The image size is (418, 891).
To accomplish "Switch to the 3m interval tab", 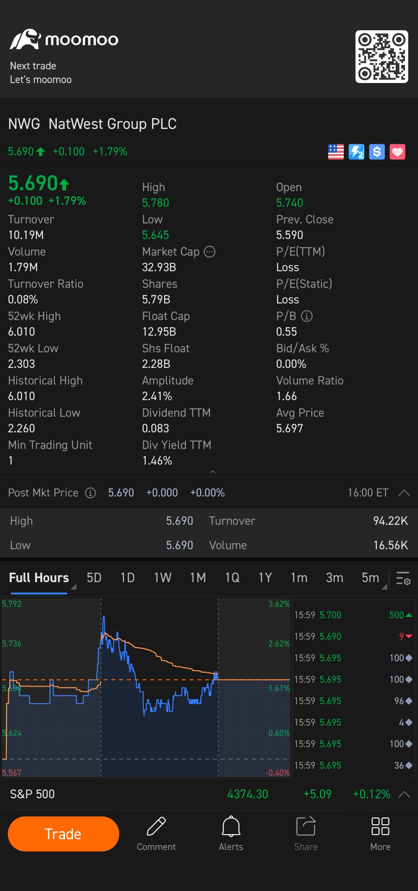I will point(335,578).
